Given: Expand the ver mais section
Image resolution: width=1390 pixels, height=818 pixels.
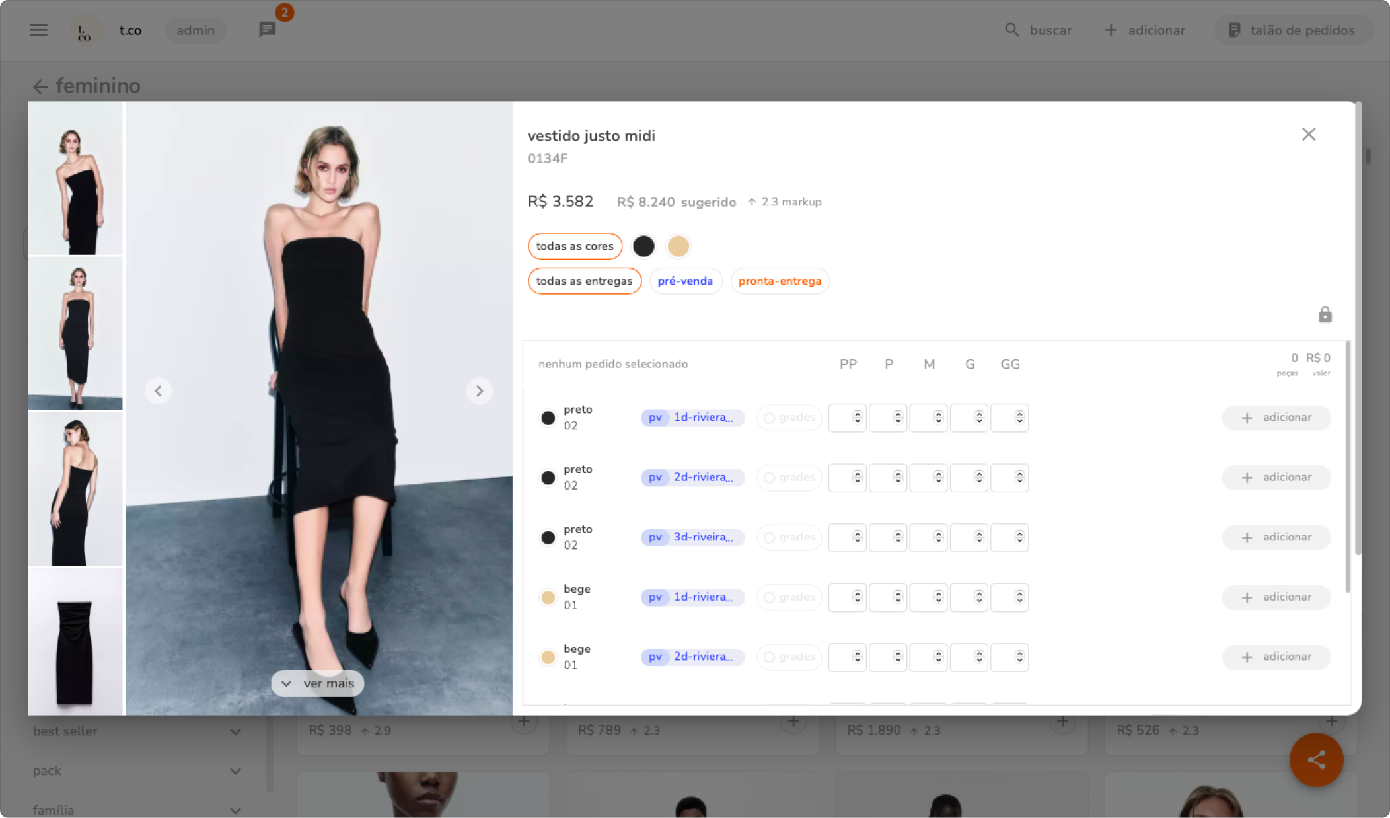Looking at the screenshot, I should point(318,683).
